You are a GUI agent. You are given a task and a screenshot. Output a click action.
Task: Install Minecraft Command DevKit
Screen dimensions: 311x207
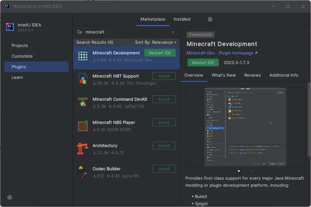164,99
